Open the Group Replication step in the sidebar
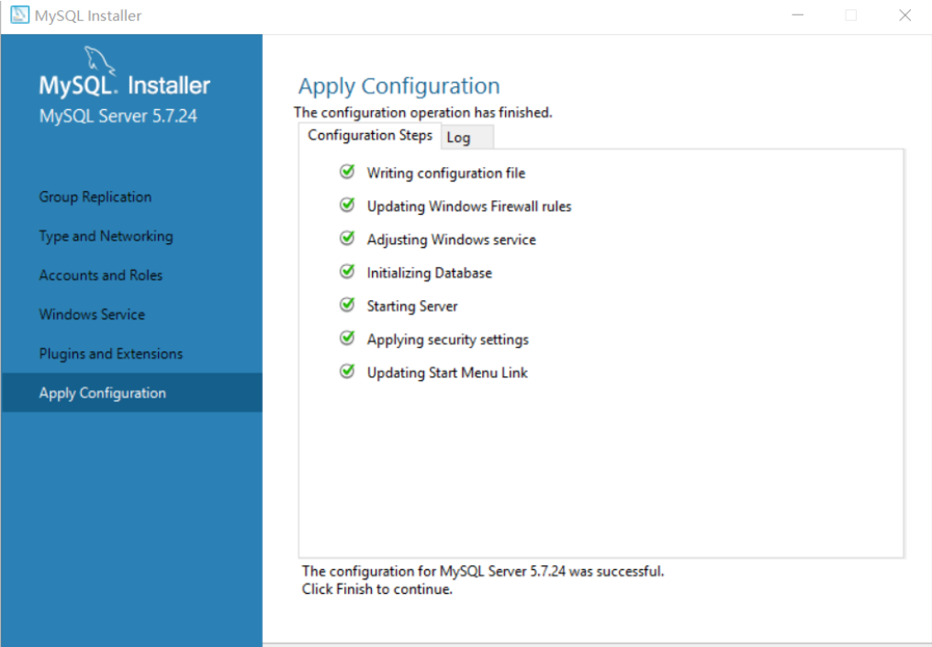Viewport: 932px width, 647px height. tap(95, 196)
